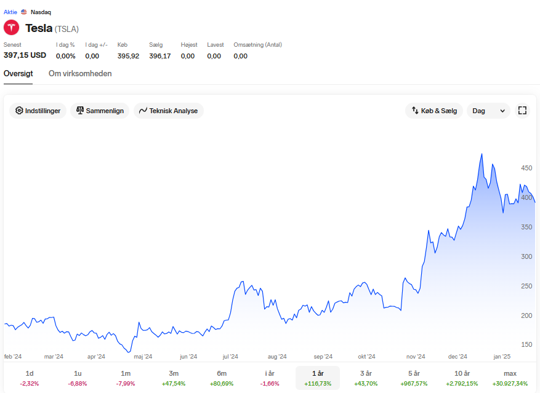Click the line-chart icon in Teknisk Analyse
The height and width of the screenshot is (393, 540).
[143, 111]
